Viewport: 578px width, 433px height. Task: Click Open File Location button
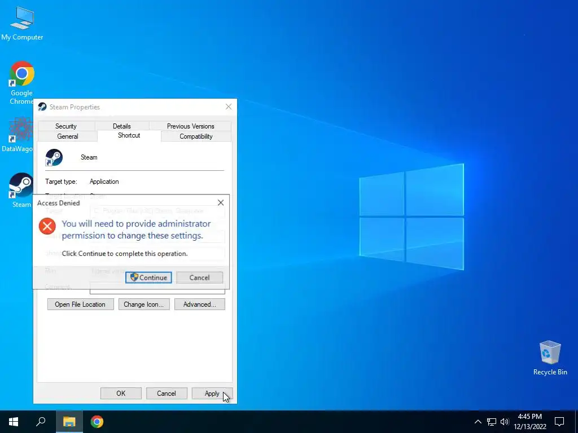(x=80, y=304)
